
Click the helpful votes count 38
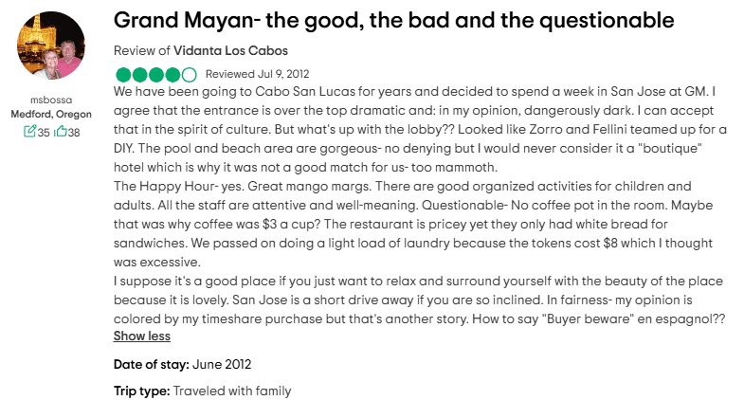pos(74,133)
